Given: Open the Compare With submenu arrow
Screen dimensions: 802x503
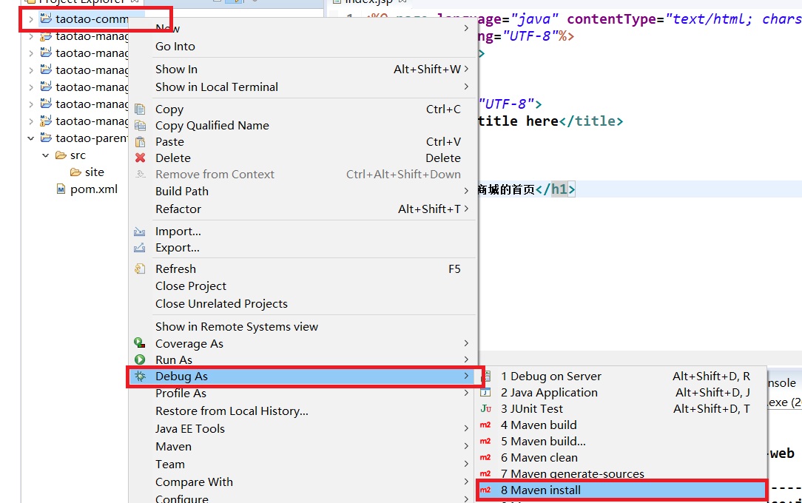Looking at the screenshot, I should [x=466, y=482].
